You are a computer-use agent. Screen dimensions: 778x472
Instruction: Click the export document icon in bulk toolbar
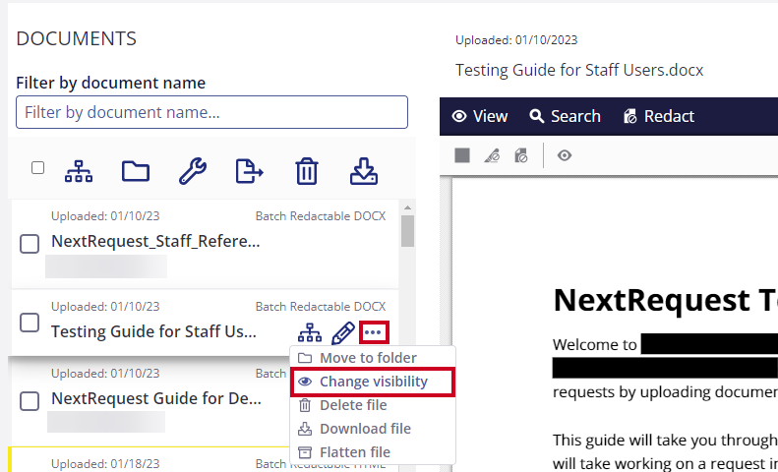tap(249, 171)
